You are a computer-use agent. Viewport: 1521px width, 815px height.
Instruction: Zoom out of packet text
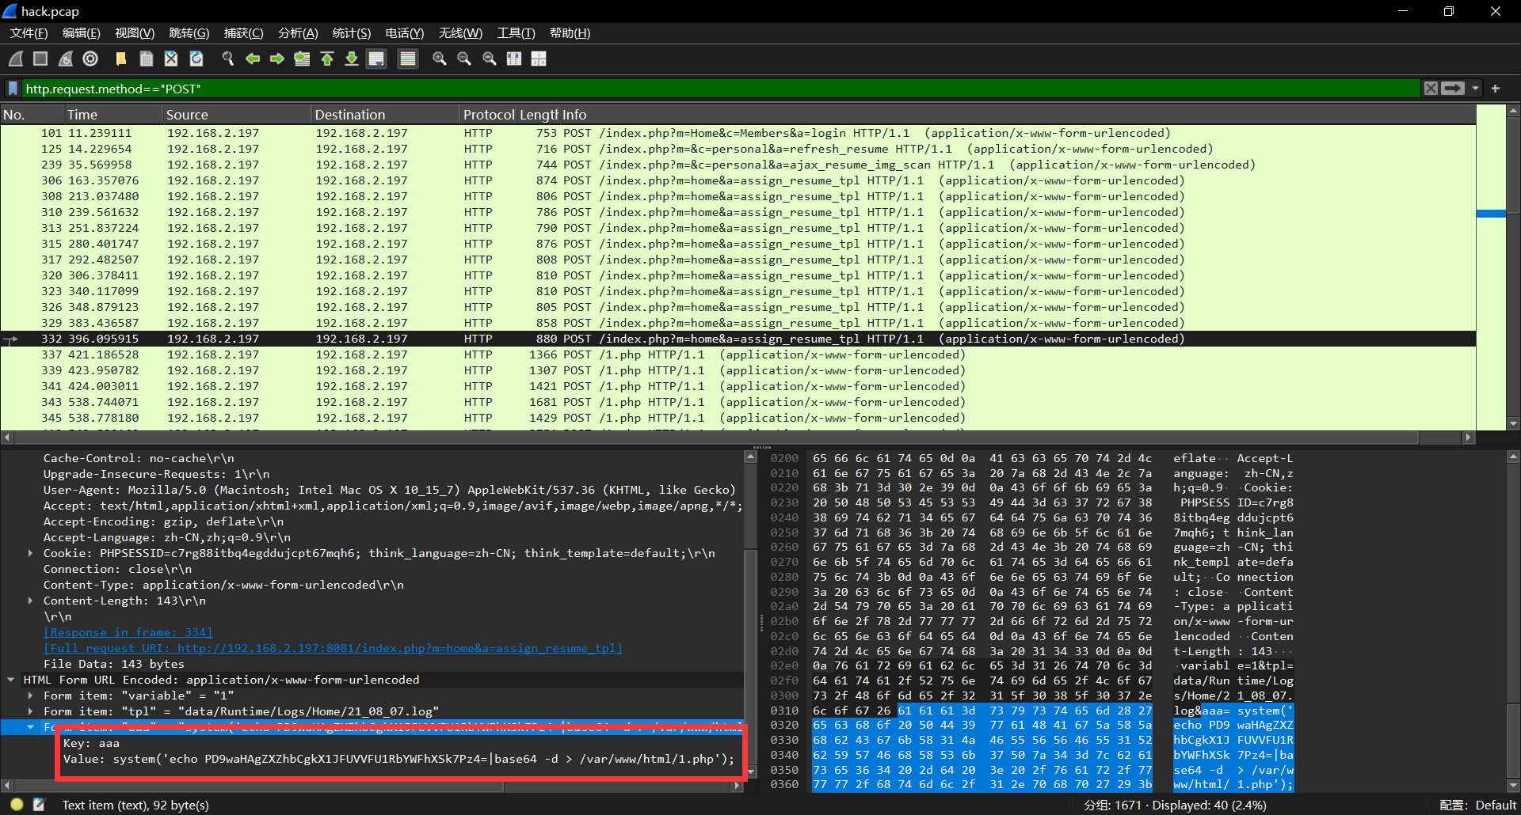[x=464, y=59]
